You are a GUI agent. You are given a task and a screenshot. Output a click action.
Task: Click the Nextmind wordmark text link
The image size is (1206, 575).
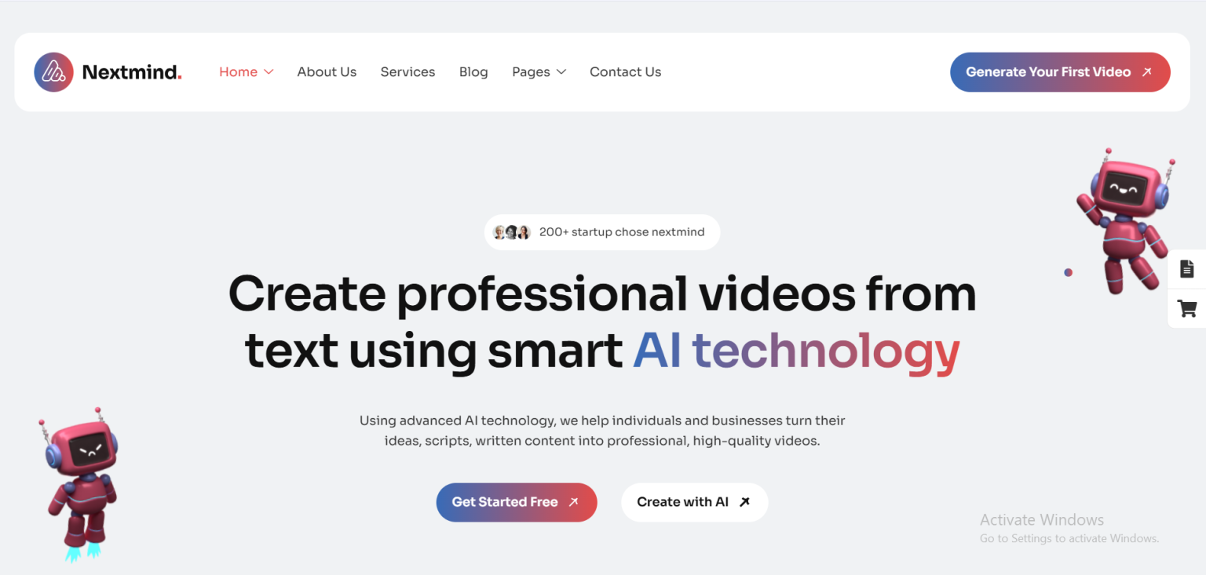tap(130, 71)
